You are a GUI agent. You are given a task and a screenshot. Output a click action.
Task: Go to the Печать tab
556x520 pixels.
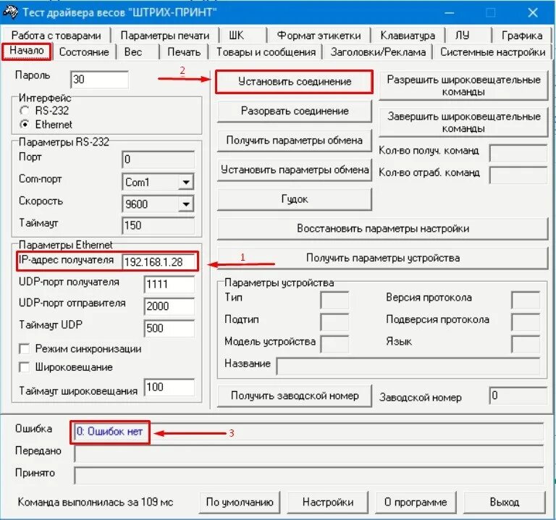[184, 52]
